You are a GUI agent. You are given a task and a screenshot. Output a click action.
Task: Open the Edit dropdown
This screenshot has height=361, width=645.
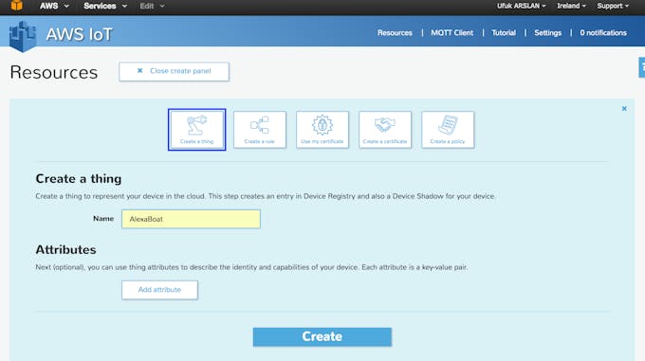click(x=152, y=7)
